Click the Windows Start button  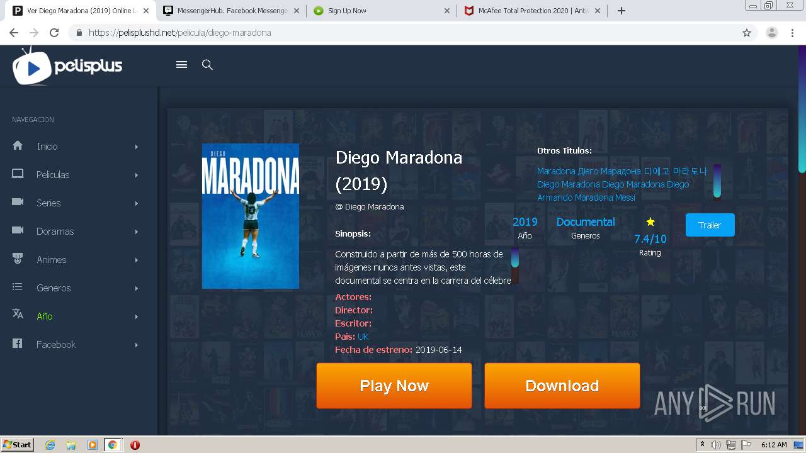(18, 445)
